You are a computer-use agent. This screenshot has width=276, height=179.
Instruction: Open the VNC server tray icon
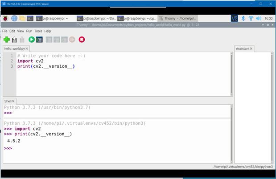pos(235,19)
